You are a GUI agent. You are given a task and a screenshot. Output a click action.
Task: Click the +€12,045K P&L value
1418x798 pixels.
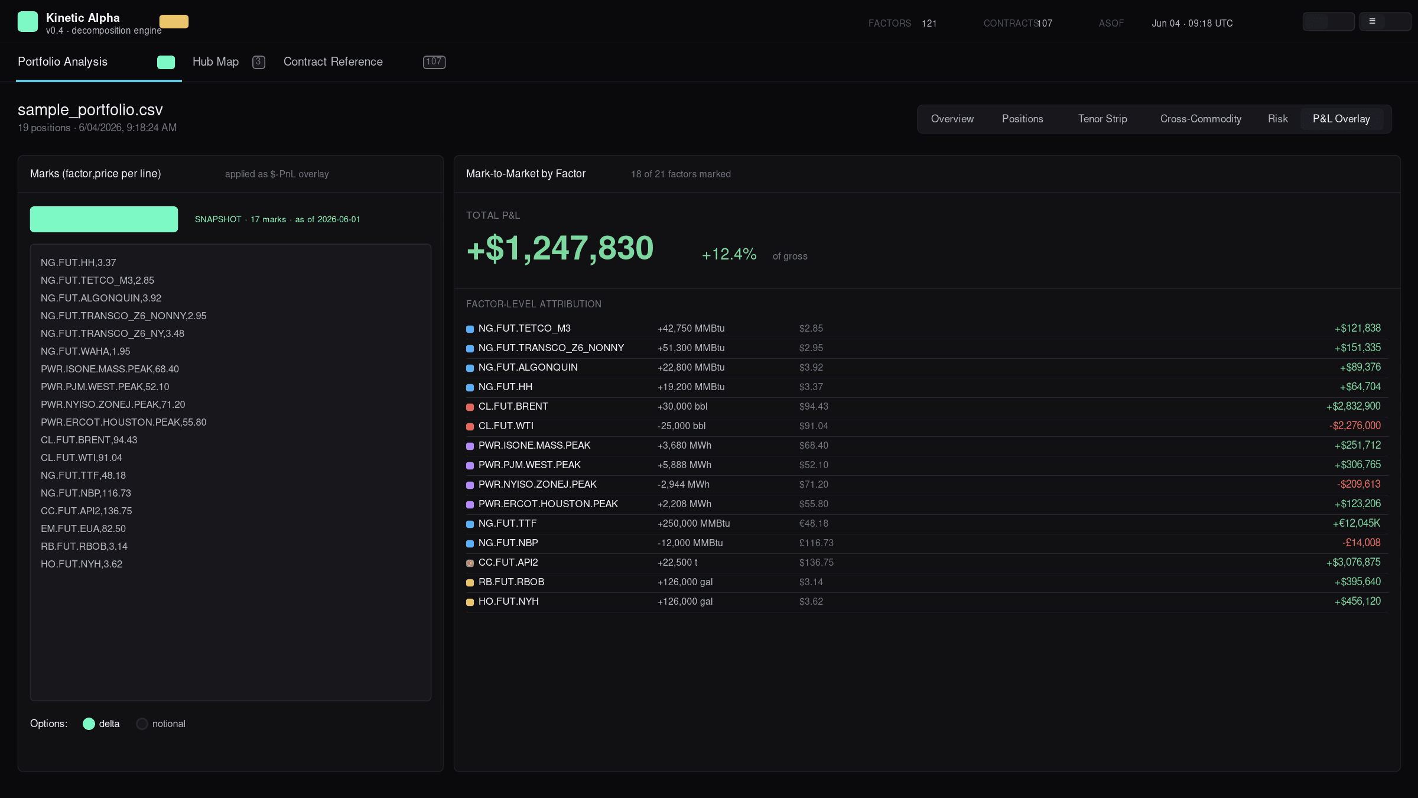pyautogui.click(x=1357, y=524)
